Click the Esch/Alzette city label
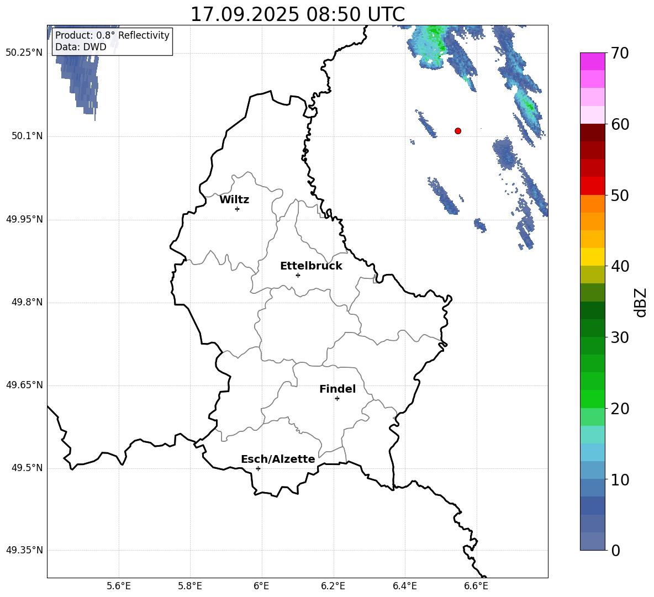This screenshot has width=654, height=597. point(278,459)
